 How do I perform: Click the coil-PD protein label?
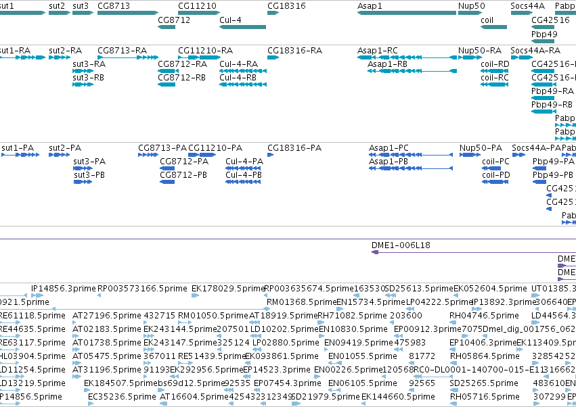pyautogui.click(x=496, y=175)
